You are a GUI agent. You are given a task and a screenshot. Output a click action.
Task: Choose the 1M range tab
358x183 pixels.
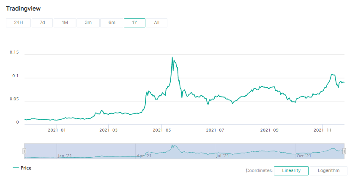pyautogui.click(x=65, y=23)
